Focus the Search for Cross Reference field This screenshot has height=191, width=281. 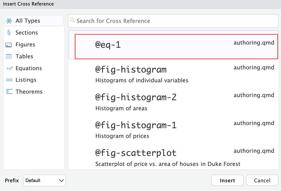click(175, 21)
